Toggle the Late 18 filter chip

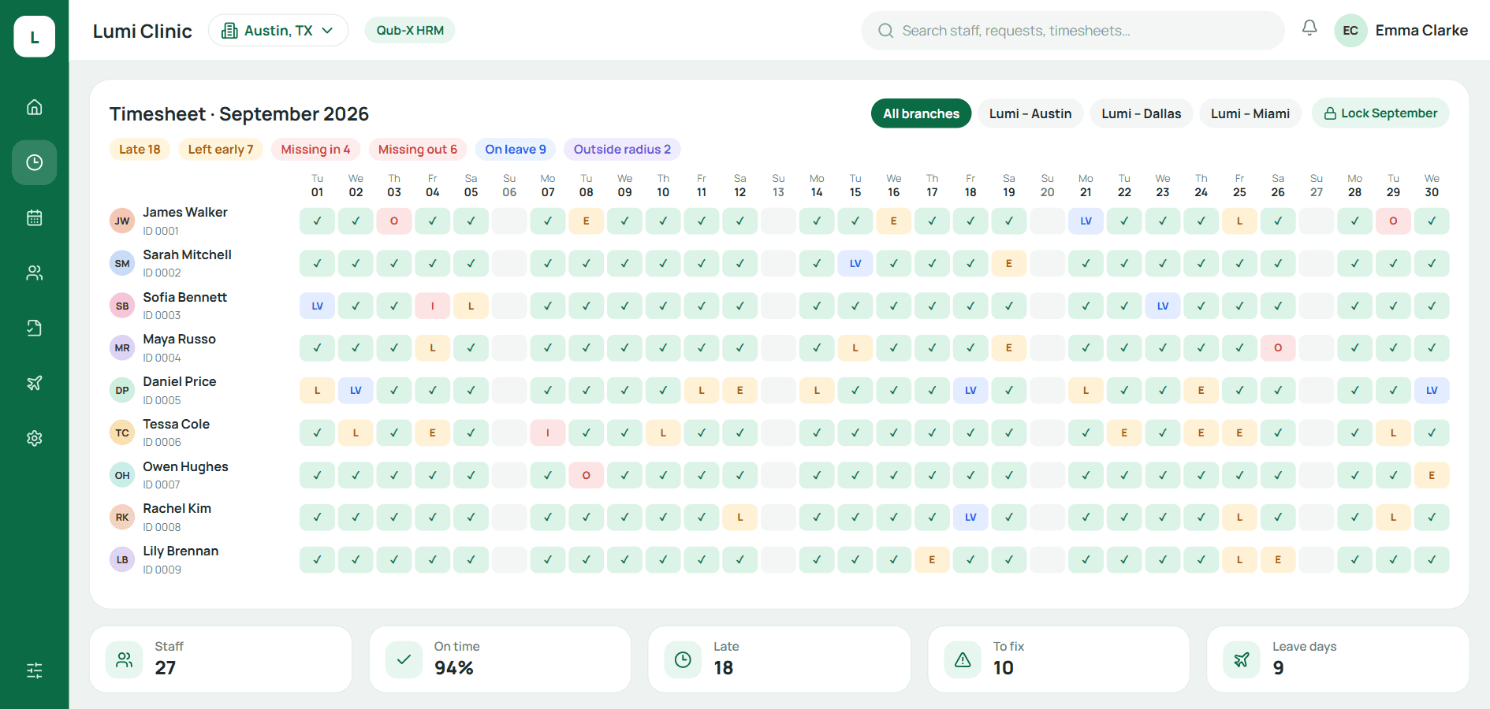(x=140, y=150)
